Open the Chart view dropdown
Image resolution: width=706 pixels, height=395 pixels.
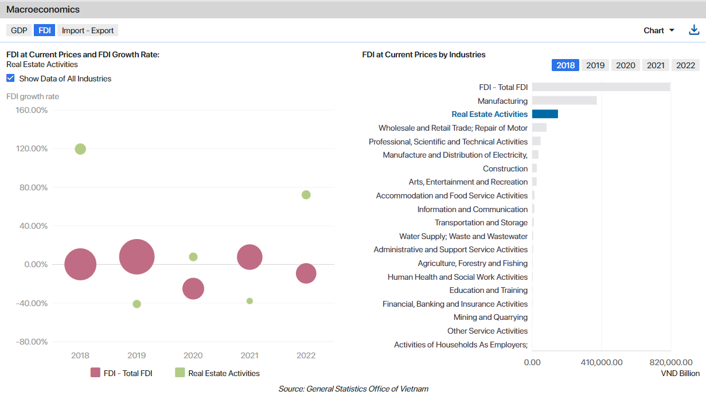tap(659, 30)
